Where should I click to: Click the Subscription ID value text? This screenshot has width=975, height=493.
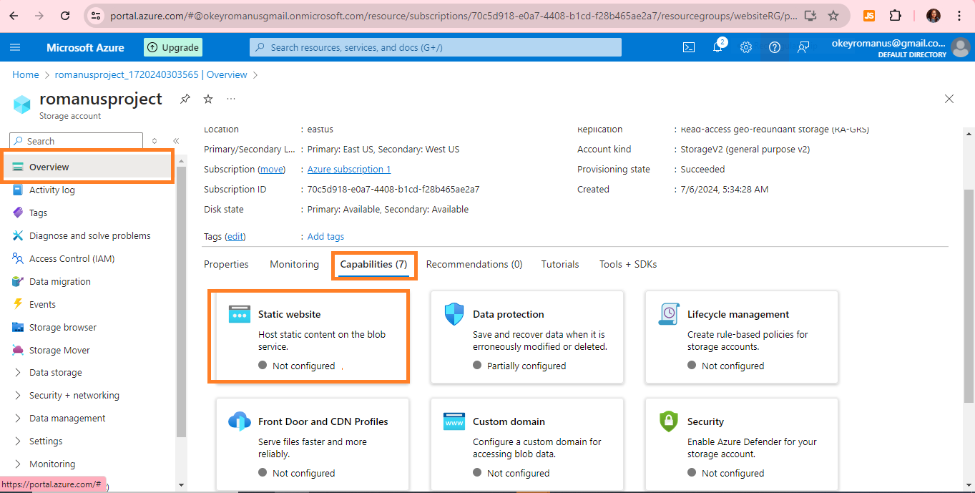click(393, 190)
